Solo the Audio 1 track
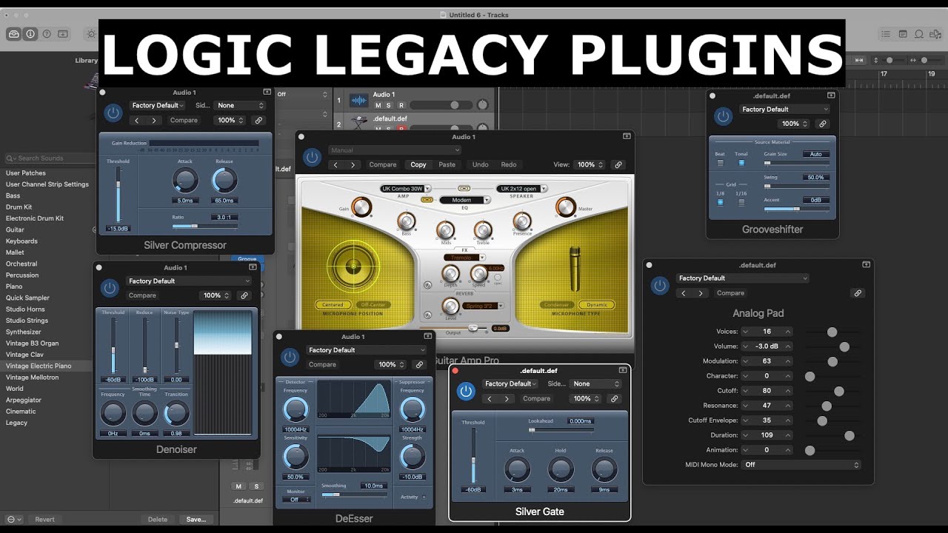948x533 pixels. (x=389, y=105)
